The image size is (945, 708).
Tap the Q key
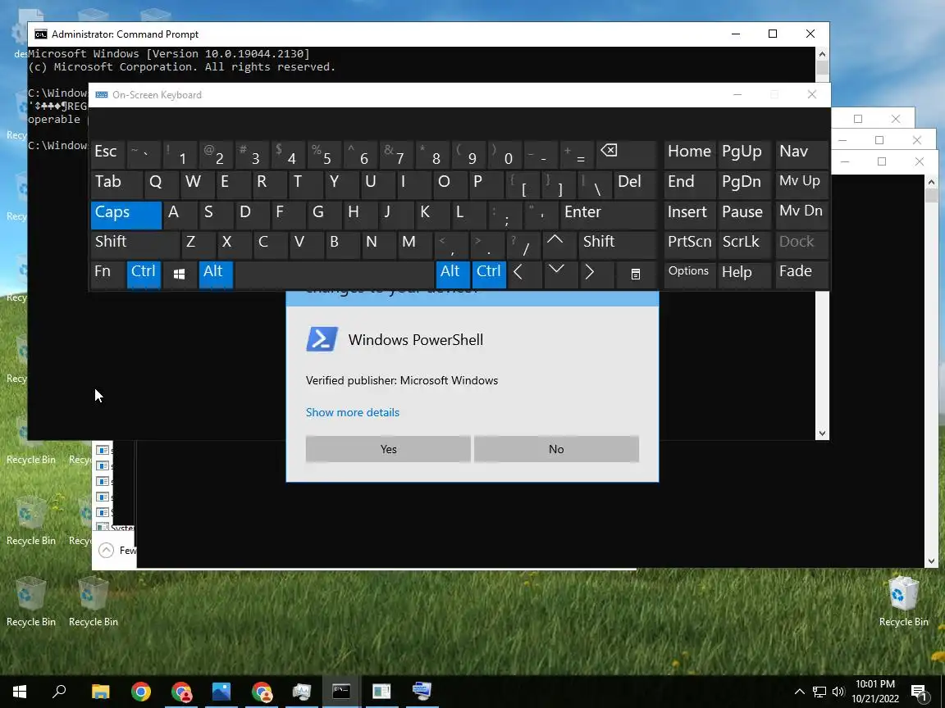[x=162, y=185]
